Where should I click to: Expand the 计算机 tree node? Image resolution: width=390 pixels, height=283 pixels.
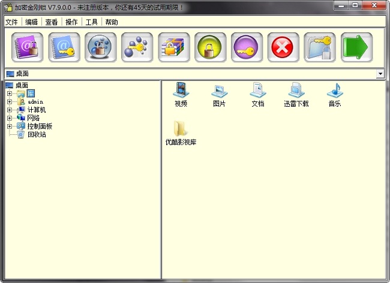tap(10, 110)
